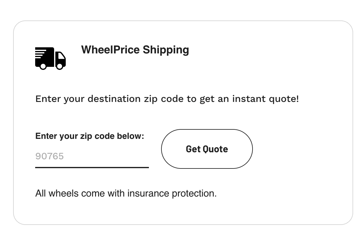Click the instant quote description text
The height and width of the screenshot is (235, 362).
(167, 99)
